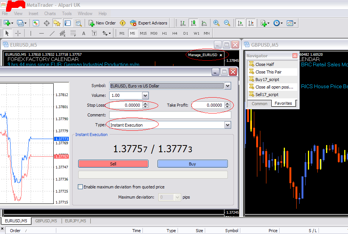Open the order Type dropdown
This screenshot has height=234, width=348.
click(228, 125)
